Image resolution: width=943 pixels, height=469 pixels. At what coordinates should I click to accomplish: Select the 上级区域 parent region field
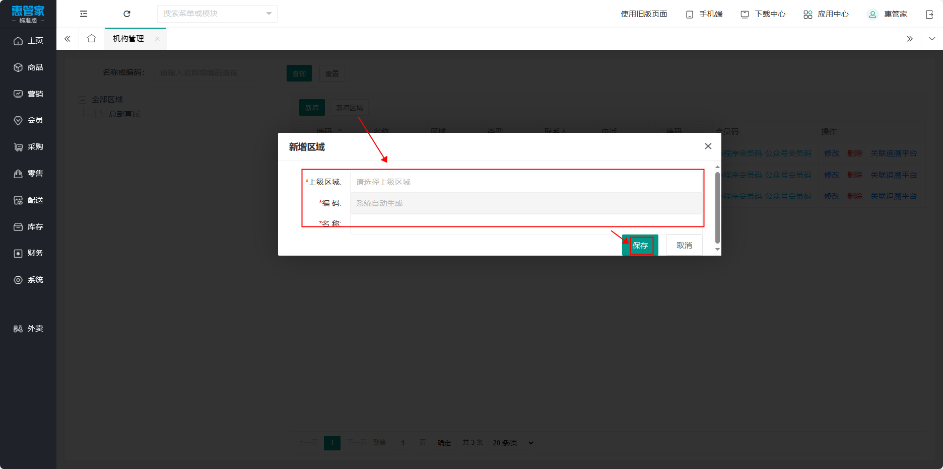tap(526, 182)
